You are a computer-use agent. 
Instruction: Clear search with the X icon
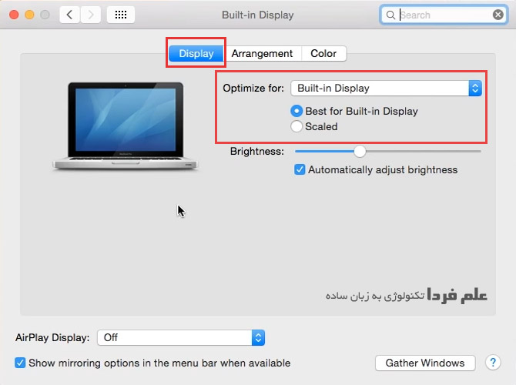click(498, 15)
